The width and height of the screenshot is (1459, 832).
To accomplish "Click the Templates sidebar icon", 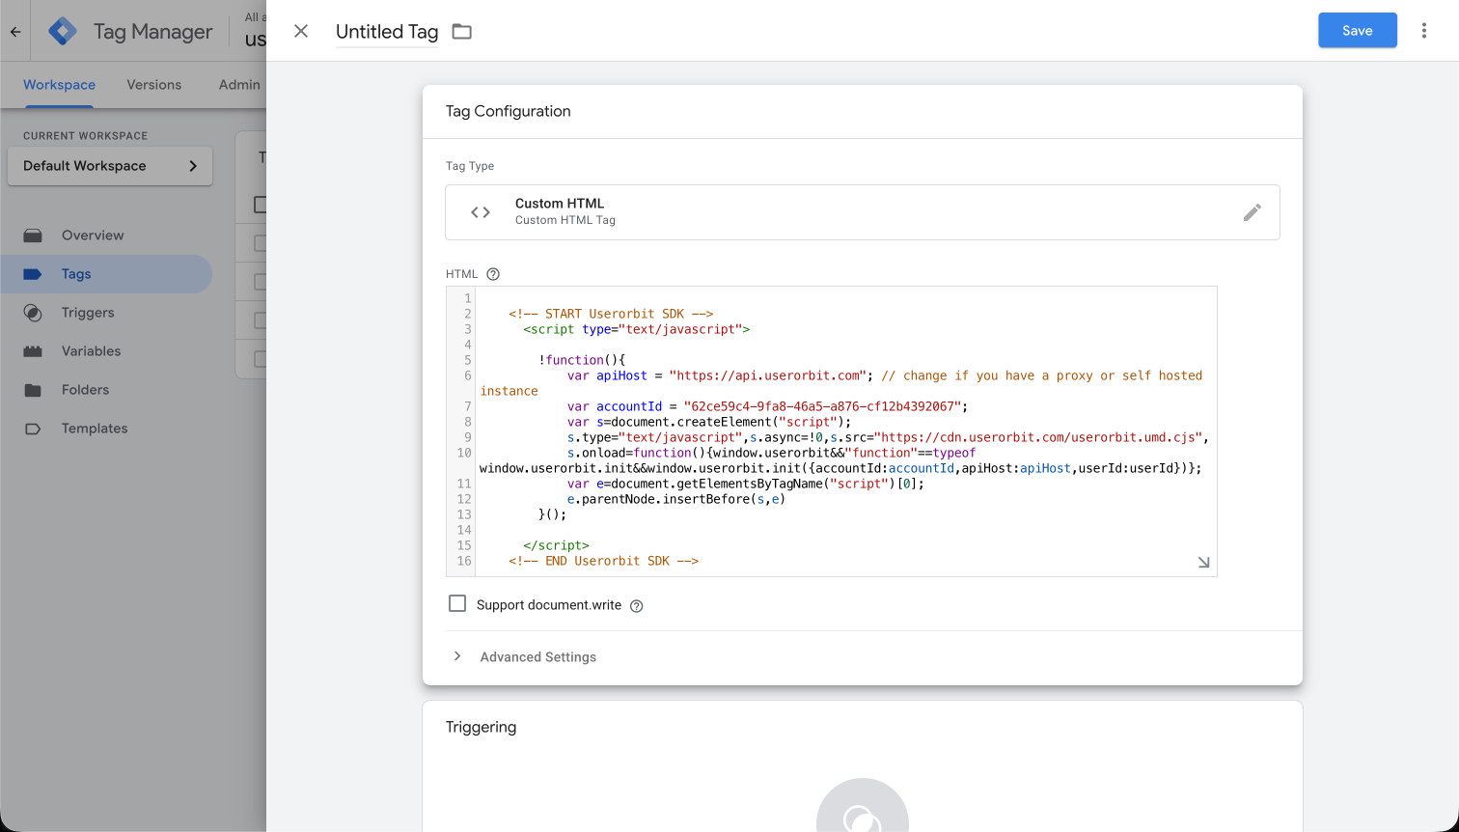I will (33, 429).
